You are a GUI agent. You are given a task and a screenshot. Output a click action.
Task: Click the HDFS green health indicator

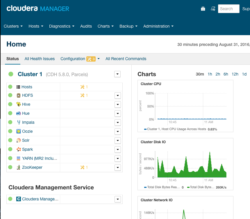coord(10,95)
